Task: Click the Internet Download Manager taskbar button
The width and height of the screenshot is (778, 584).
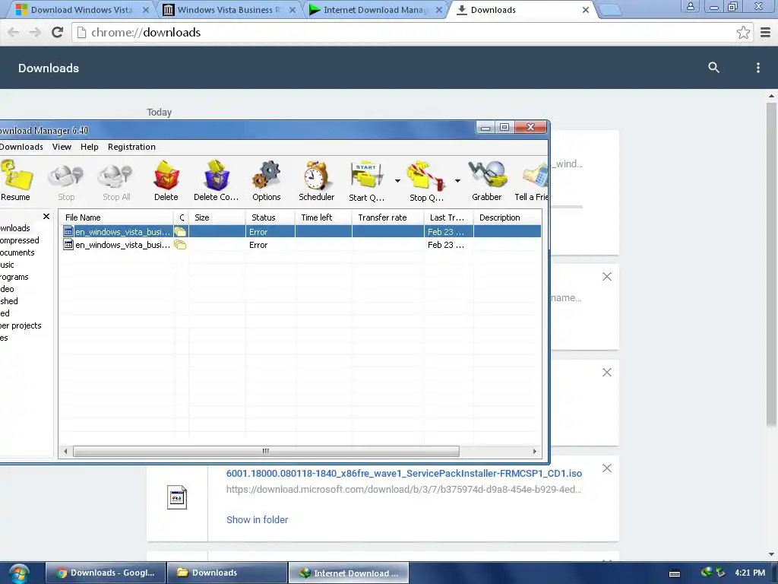Action: (x=349, y=573)
